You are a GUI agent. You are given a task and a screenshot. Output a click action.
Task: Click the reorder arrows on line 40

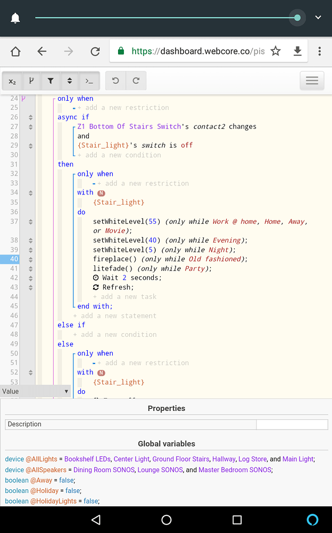(30, 260)
